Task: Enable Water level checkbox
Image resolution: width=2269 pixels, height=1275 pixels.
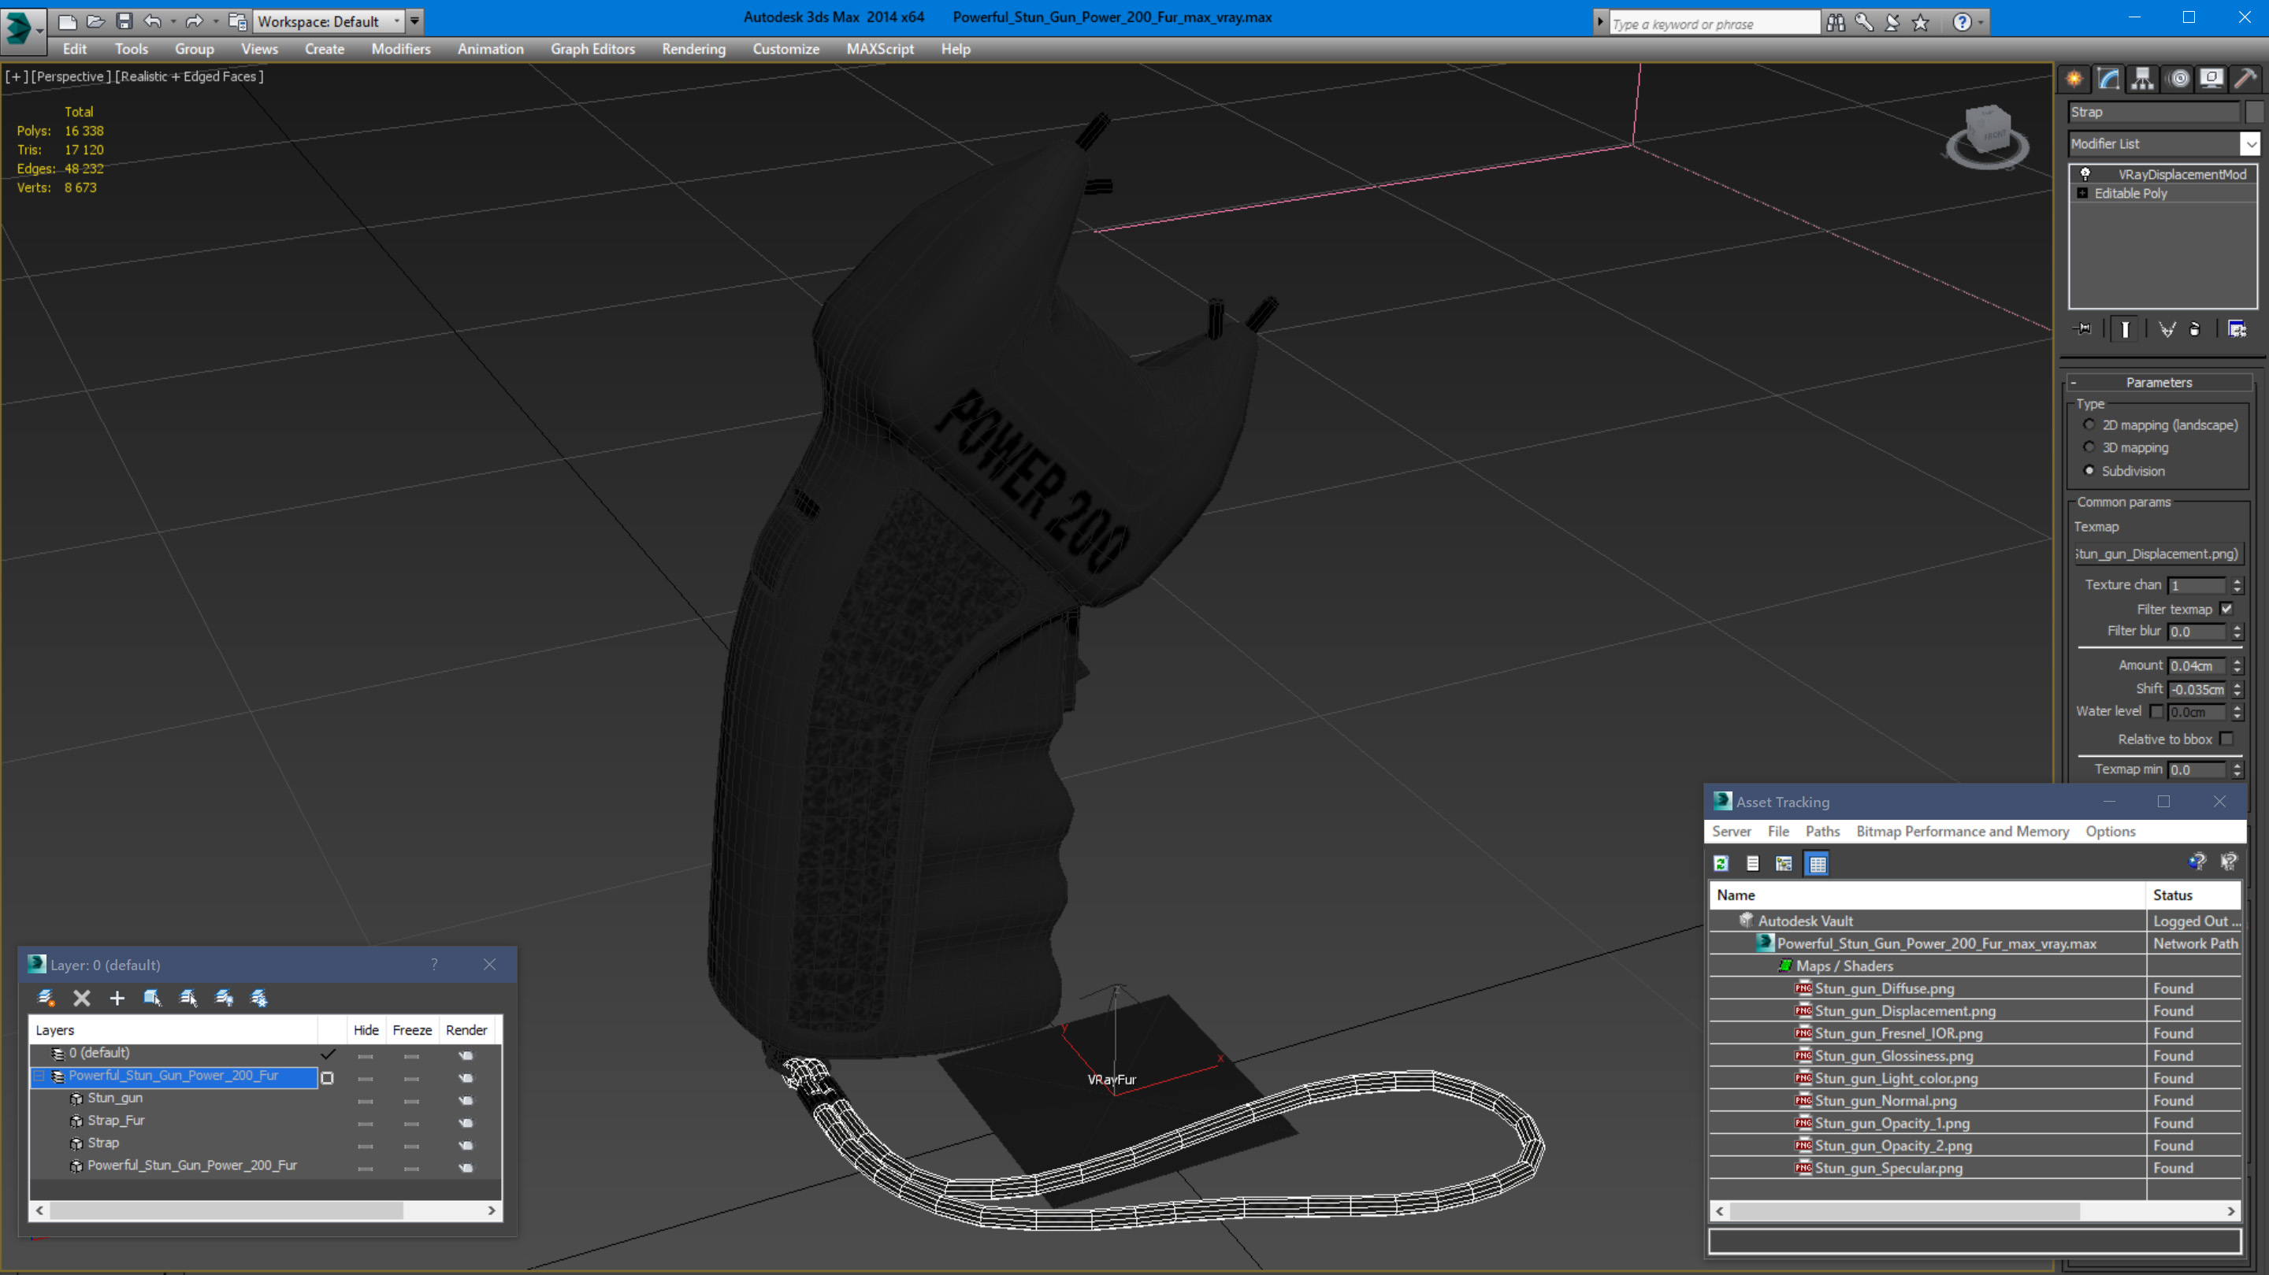Action: click(x=2156, y=710)
